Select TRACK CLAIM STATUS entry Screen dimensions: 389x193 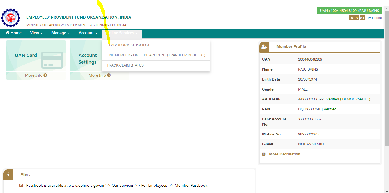tap(156, 65)
